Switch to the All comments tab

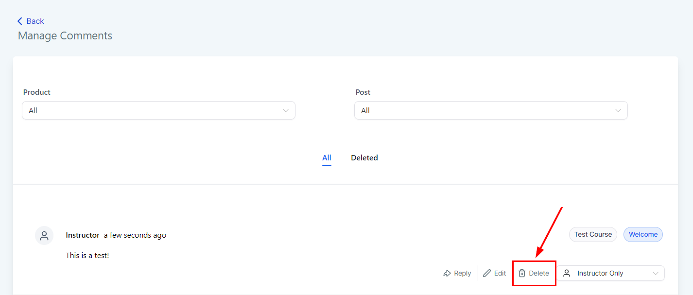click(x=327, y=158)
